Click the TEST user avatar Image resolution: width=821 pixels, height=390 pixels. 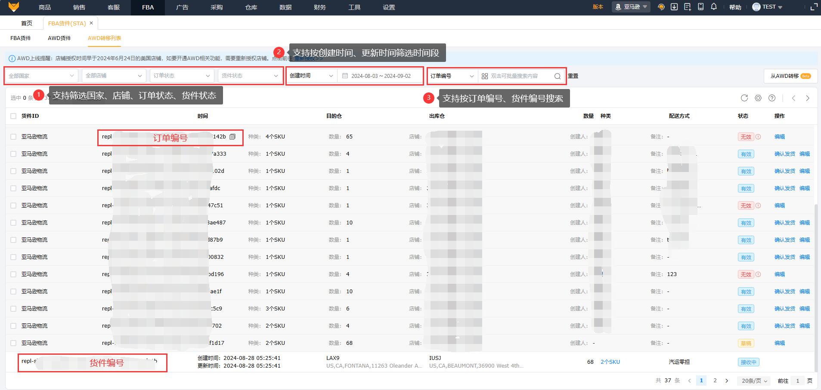click(x=756, y=7)
